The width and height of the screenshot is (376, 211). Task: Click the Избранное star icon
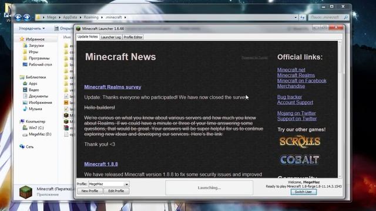click(x=22, y=39)
